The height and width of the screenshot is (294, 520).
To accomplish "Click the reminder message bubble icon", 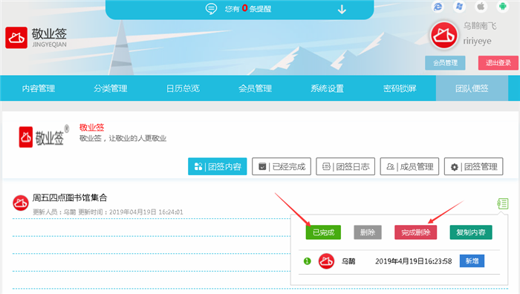I will click(x=211, y=9).
